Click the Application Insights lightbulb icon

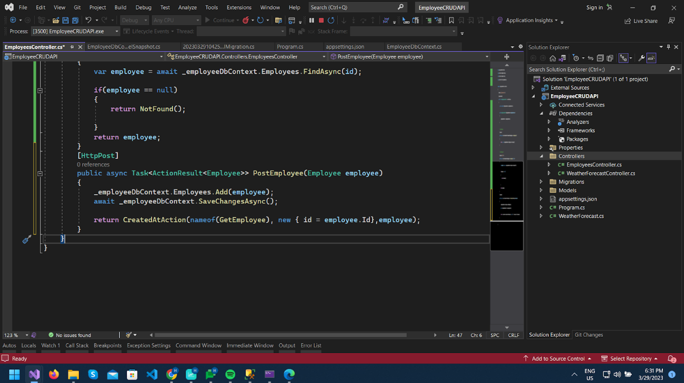500,20
